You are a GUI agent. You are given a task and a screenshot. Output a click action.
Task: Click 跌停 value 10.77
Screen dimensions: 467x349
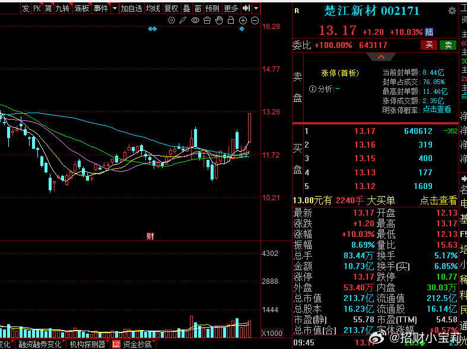(446, 277)
